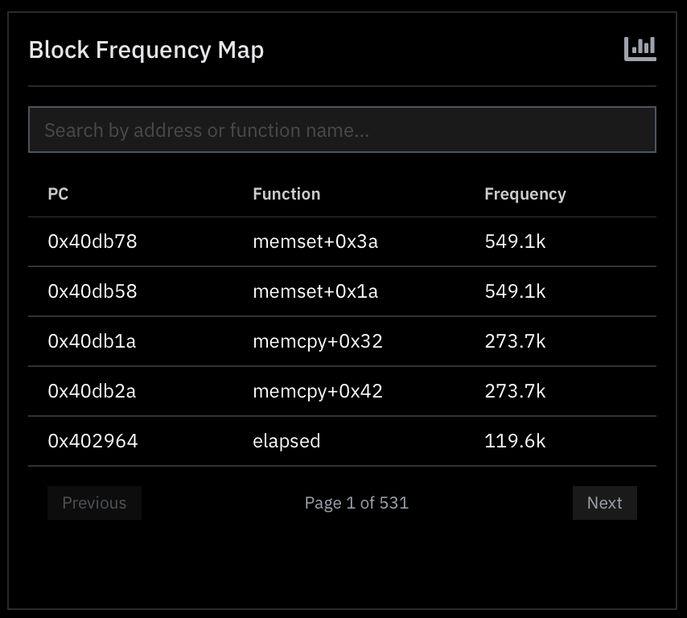Select the elapsed function row
This screenshot has height=618, width=687.
click(286, 441)
